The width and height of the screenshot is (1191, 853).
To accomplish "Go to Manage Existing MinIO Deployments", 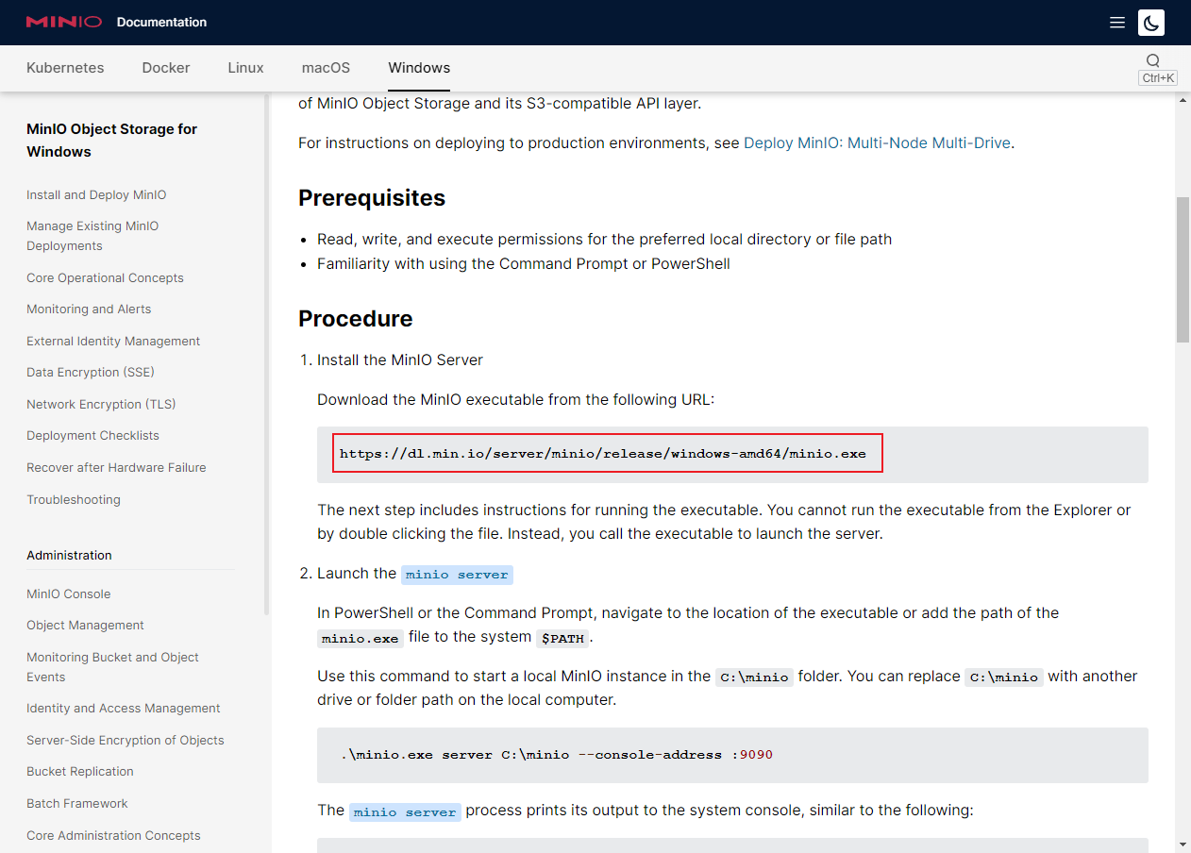I will (x=92, y=236).
